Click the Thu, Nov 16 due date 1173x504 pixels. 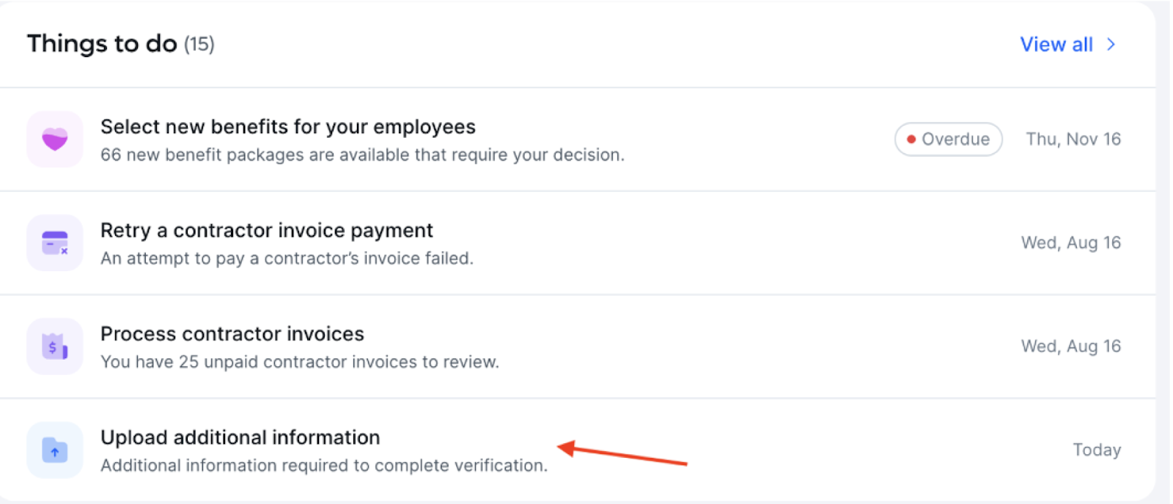(x=1073, y=139)
